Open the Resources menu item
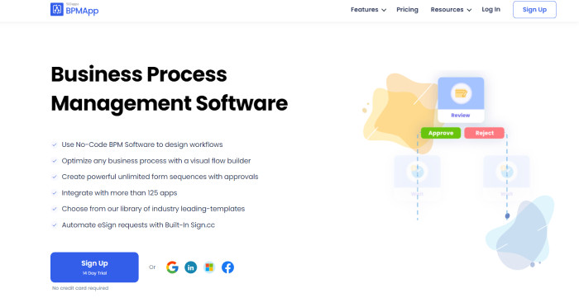The image size is (579, 298). 447,10
